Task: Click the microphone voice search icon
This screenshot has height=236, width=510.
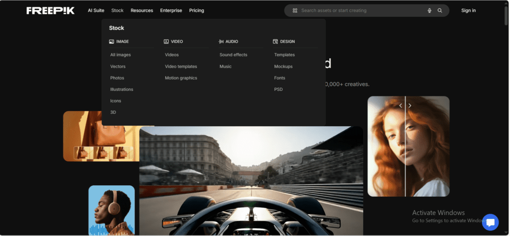Action: [429, 10]
